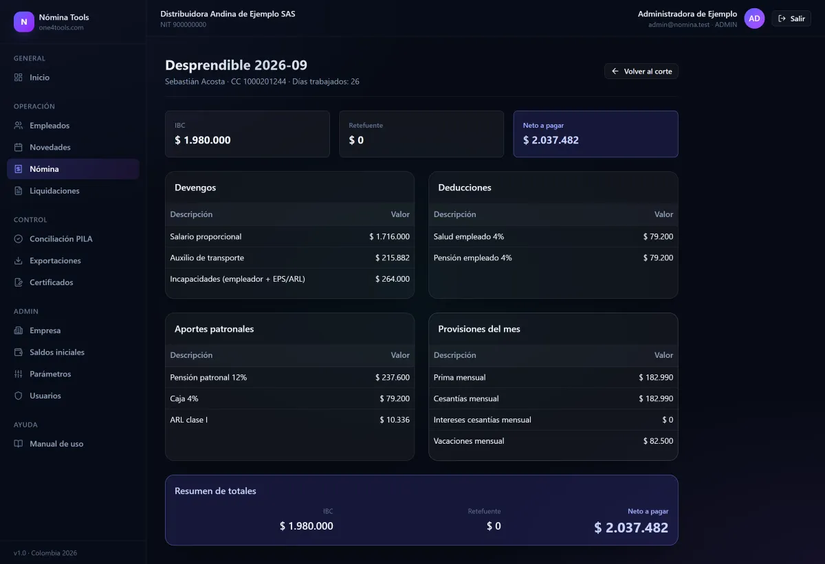This screenshot has height=564, width=825.
Task: Select the Liquidaciones menu entry
Action: point(73,191)
